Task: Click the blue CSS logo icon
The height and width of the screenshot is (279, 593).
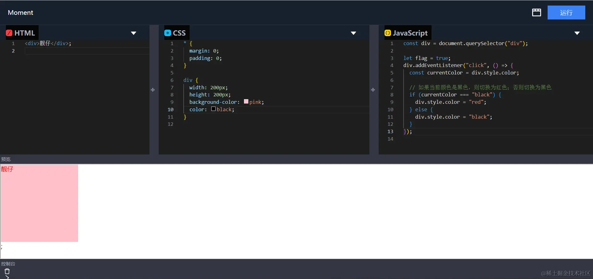Action: click(168, 33)
